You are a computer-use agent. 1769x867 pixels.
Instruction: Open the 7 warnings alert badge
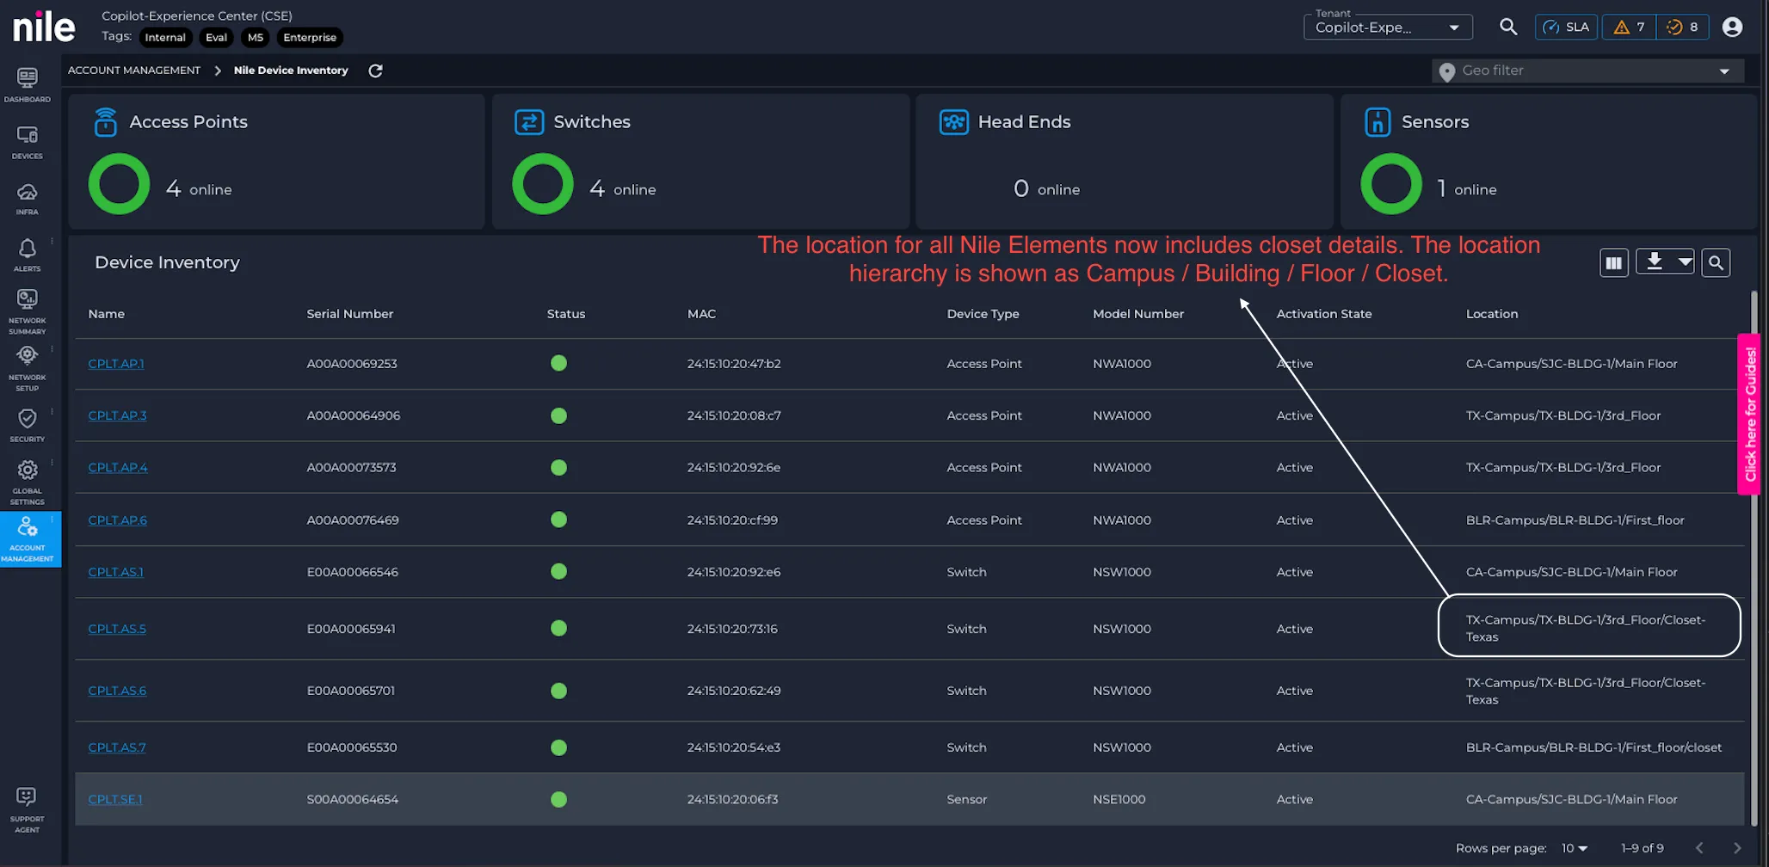(x=1629, y=27)
